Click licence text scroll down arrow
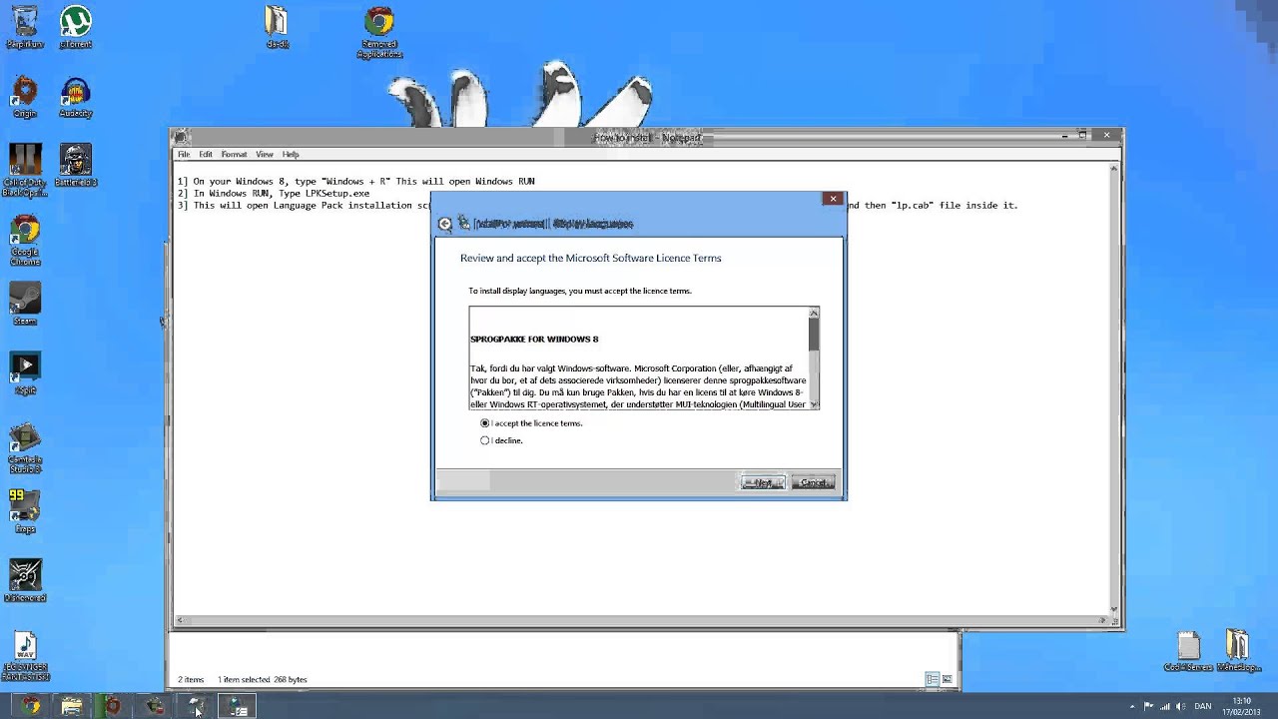The height and width of the screenshot is (719, 1278). (814, 404)
